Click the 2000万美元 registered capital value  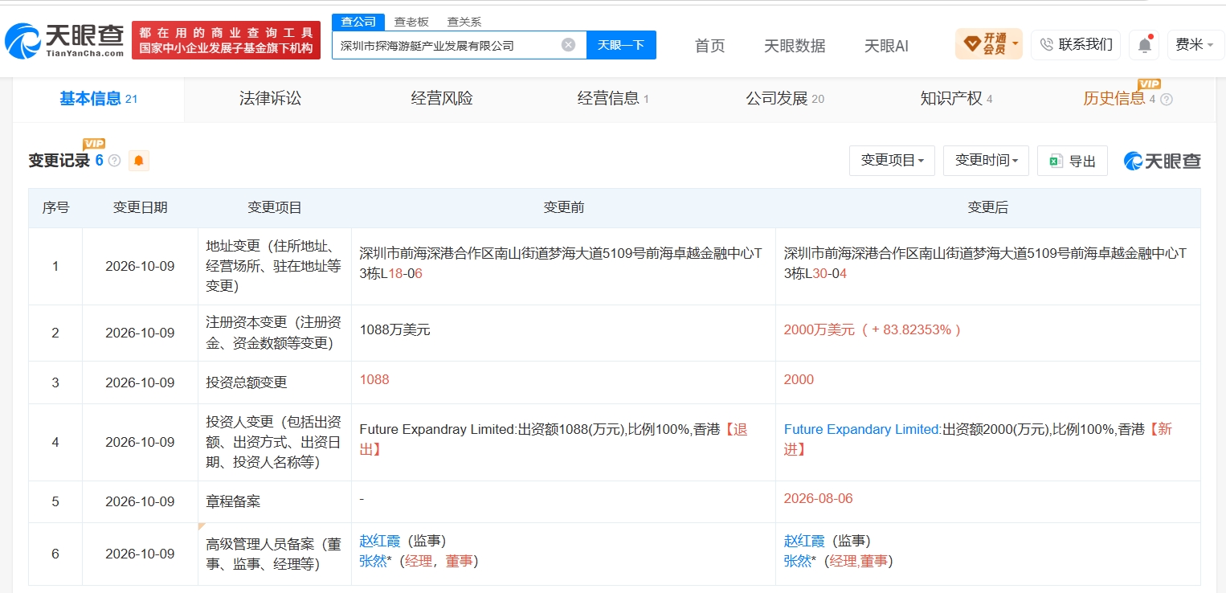click(819, 329)
